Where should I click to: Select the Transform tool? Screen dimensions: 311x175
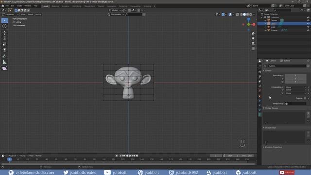point(4,50)
